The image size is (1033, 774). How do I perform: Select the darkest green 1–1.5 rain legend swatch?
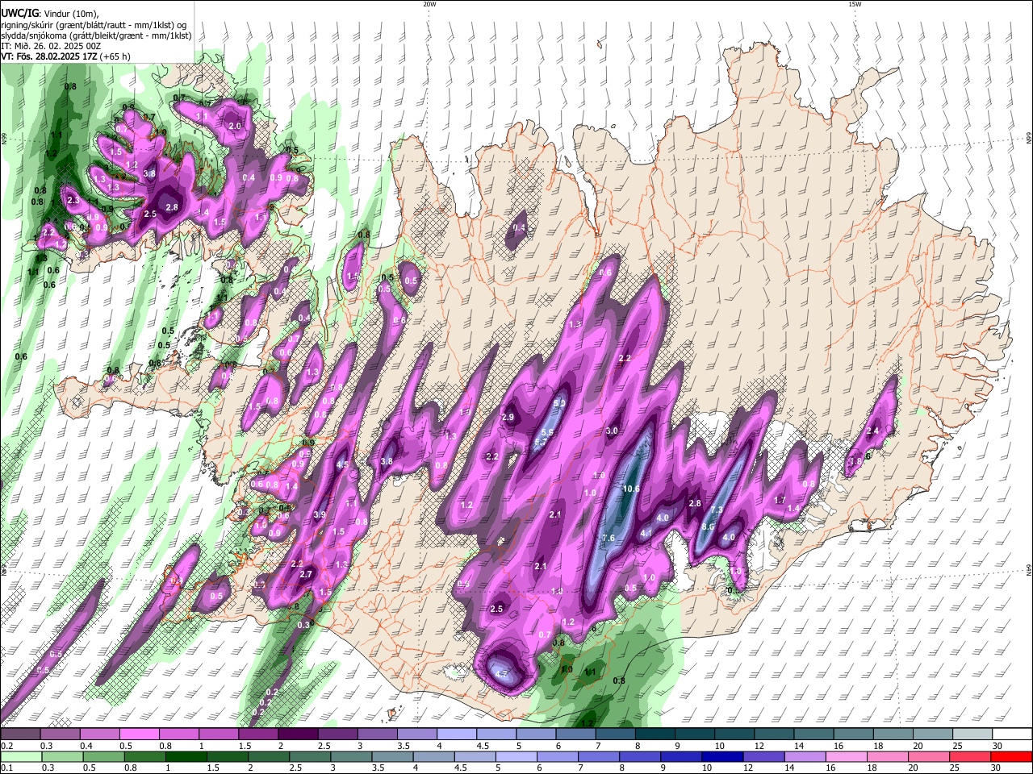pyautogui.click(x=186, y=756)
